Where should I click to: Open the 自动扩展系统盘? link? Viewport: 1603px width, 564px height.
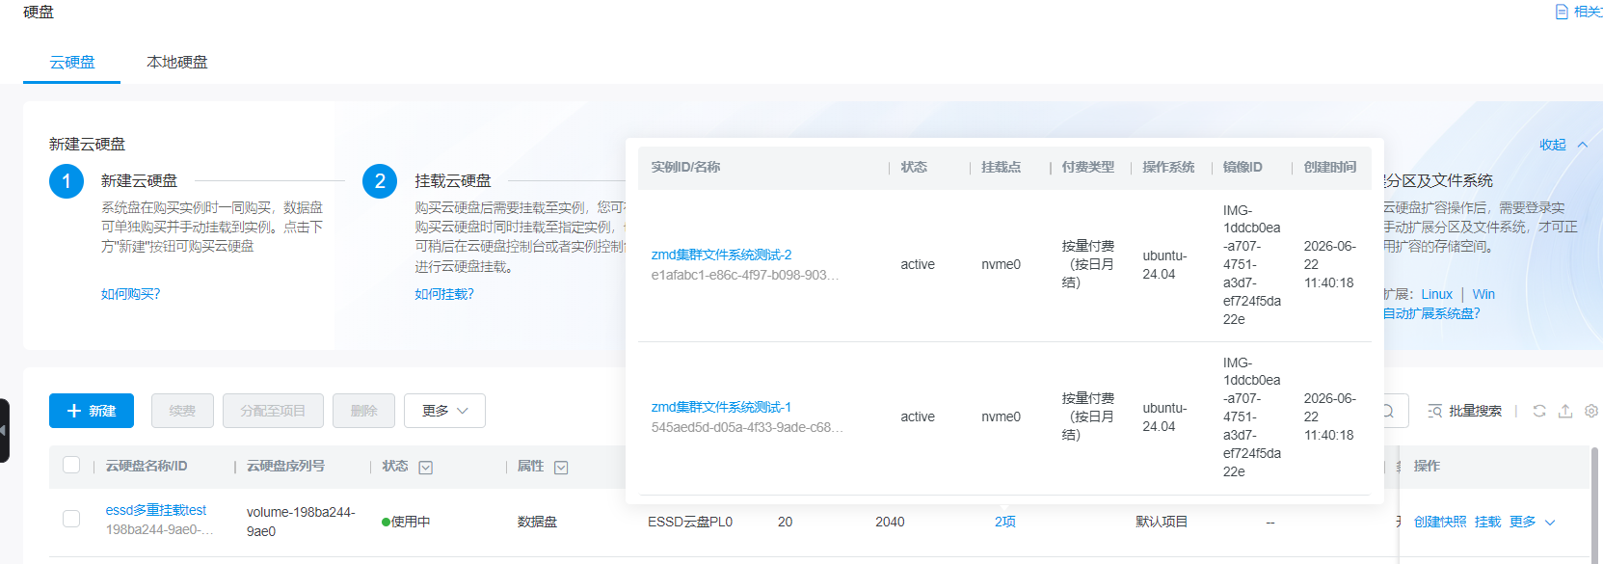[1431, 313]
